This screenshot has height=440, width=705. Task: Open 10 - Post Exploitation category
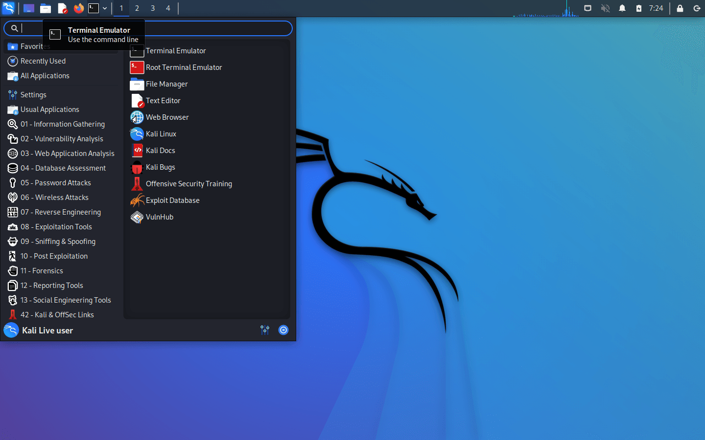(x=62, y=256)
